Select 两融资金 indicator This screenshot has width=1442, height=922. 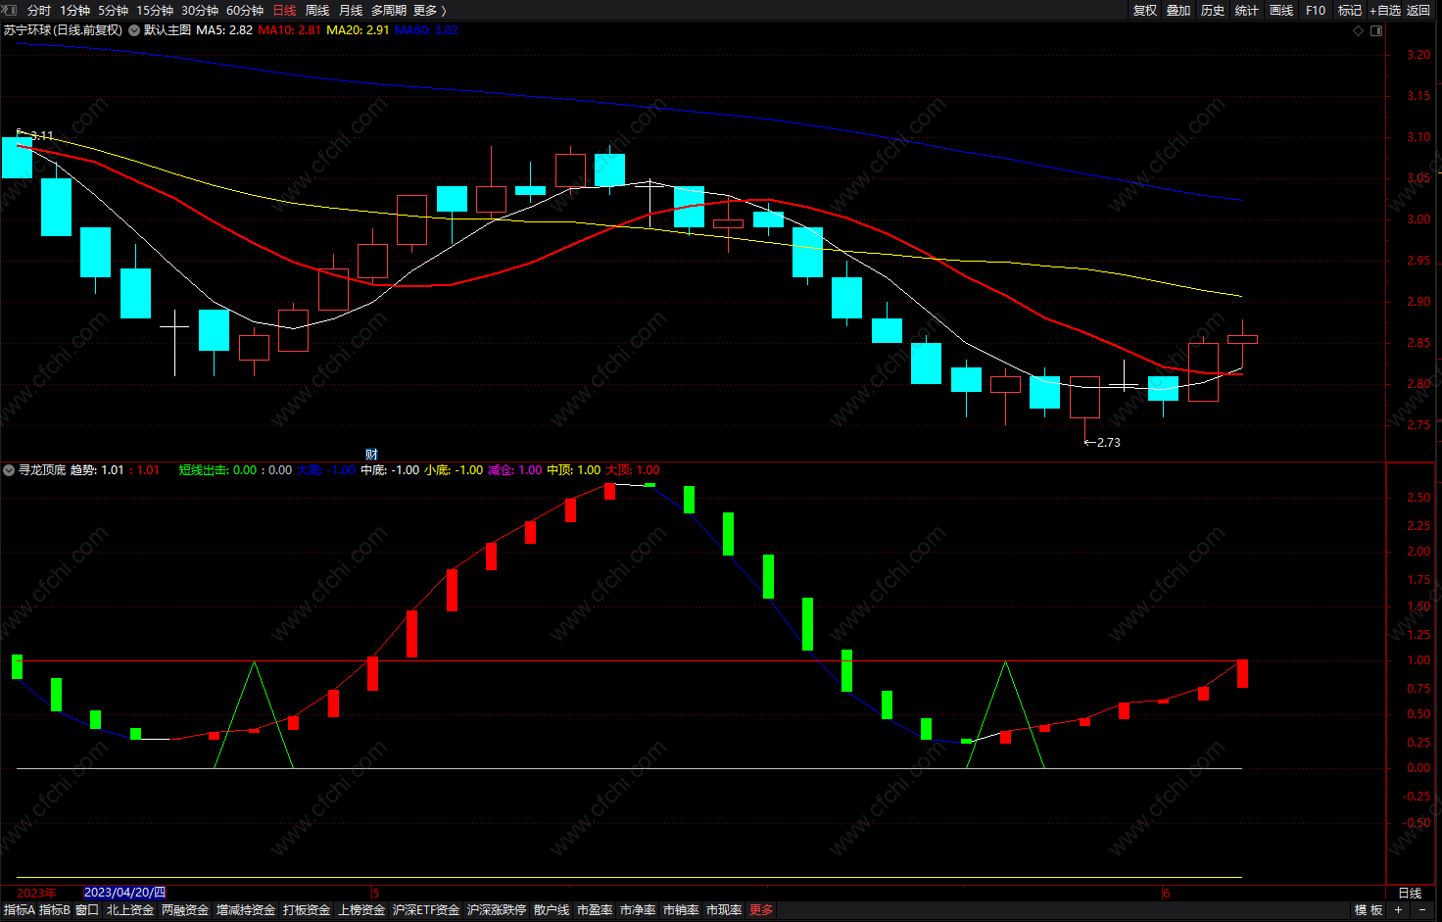pyautogui.click(x=185, y=910)
